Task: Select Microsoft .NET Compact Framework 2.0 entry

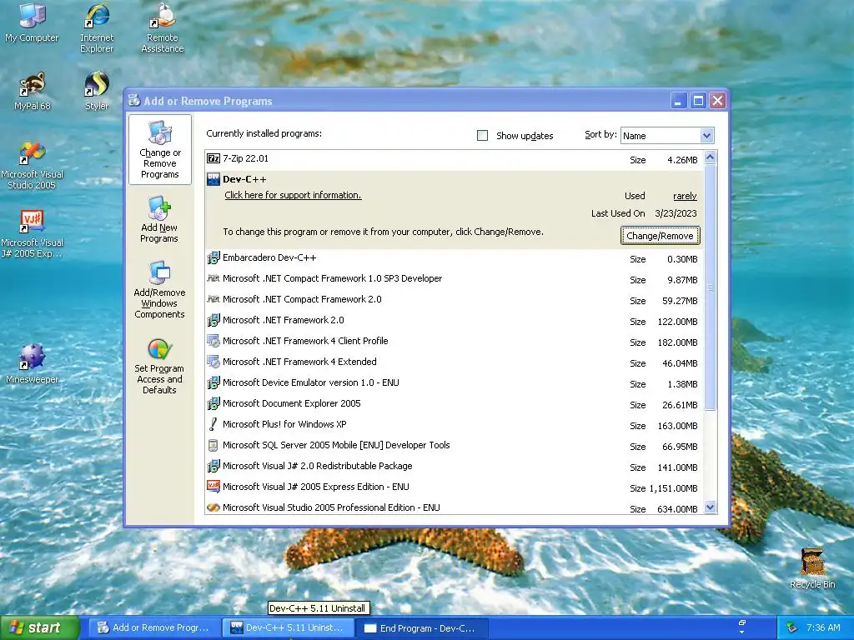Action: tap(302, 299)
